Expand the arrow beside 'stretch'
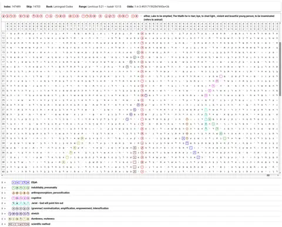 5,214
